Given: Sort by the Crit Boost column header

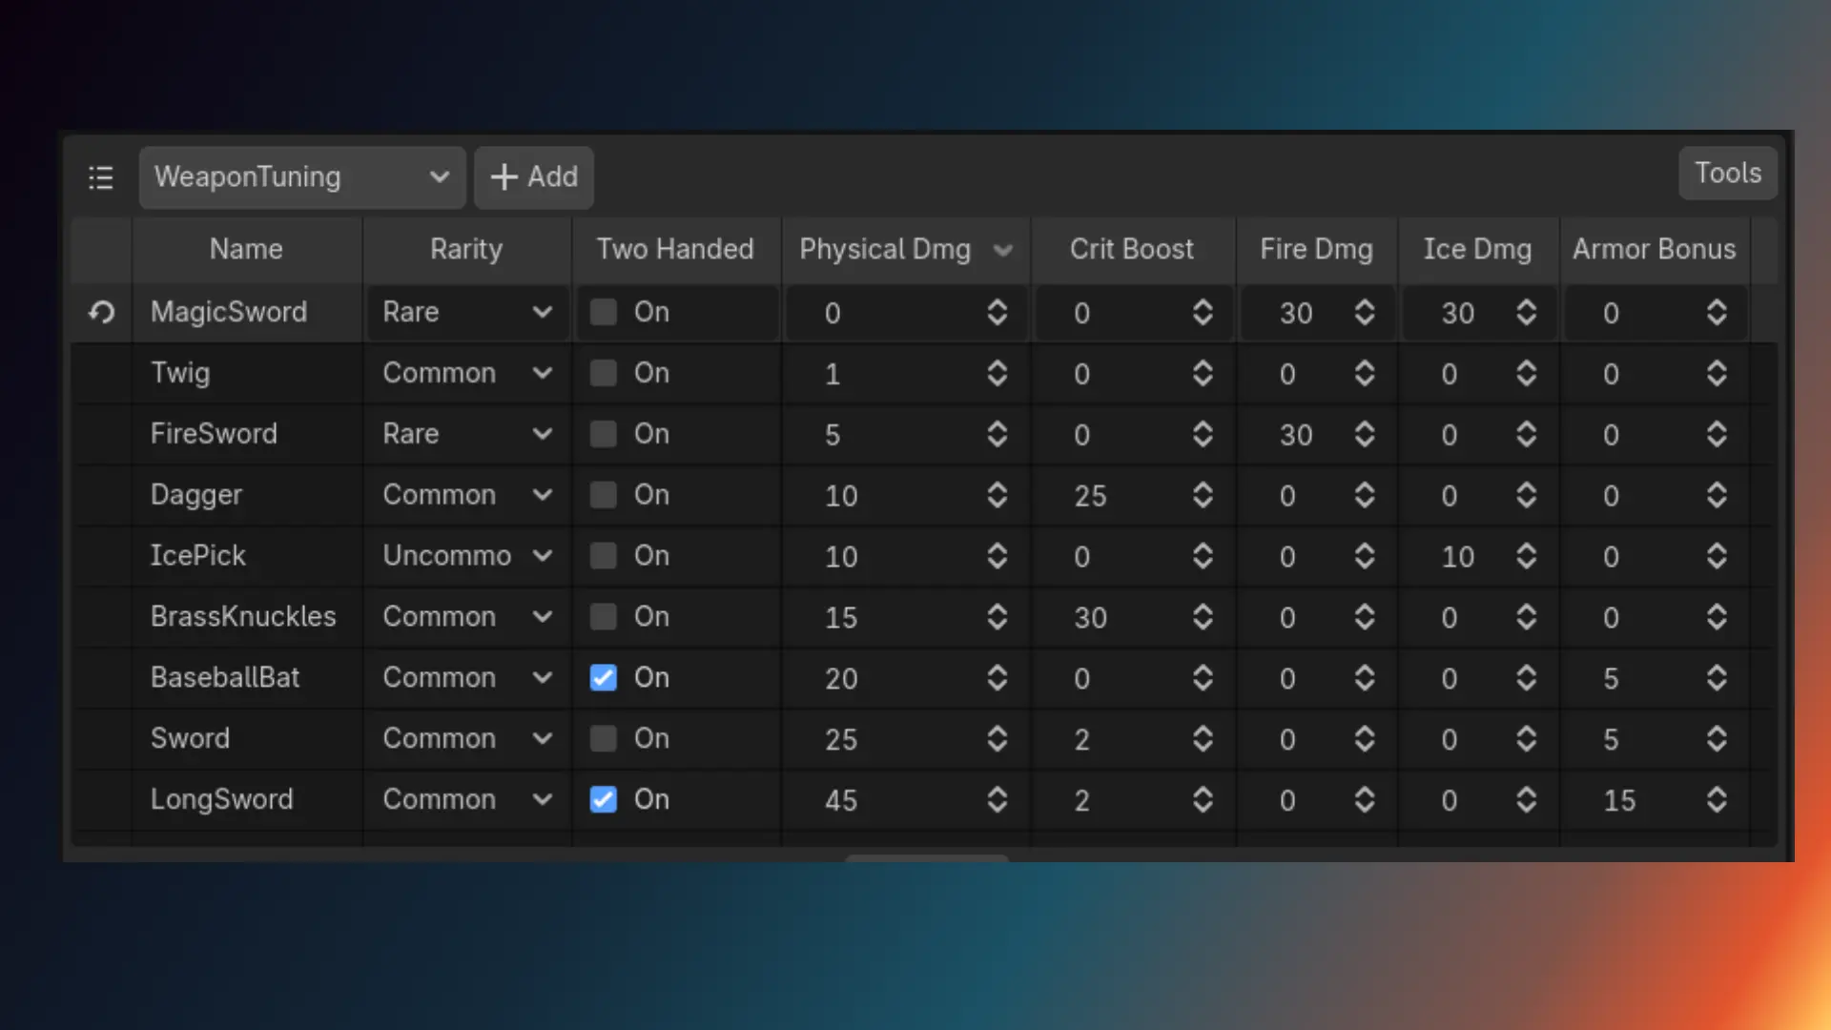Looking at the screenshot, I should 1132,250.
